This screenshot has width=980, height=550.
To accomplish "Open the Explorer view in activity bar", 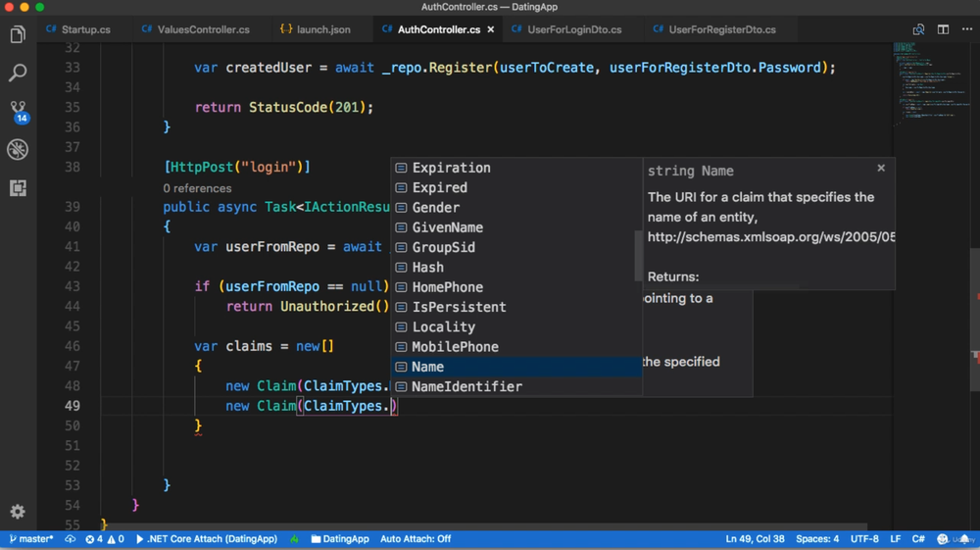I will (18, 35).
